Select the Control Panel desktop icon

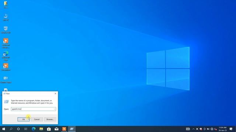pos(6,80)
